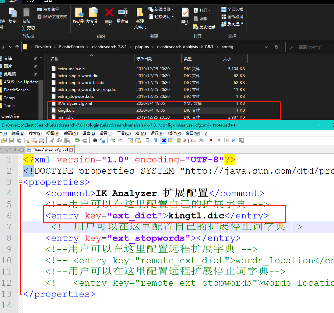Toggle show all characters pilcrow icon
The height and width of the screenshot is (313, 334).
click(155, 140)
